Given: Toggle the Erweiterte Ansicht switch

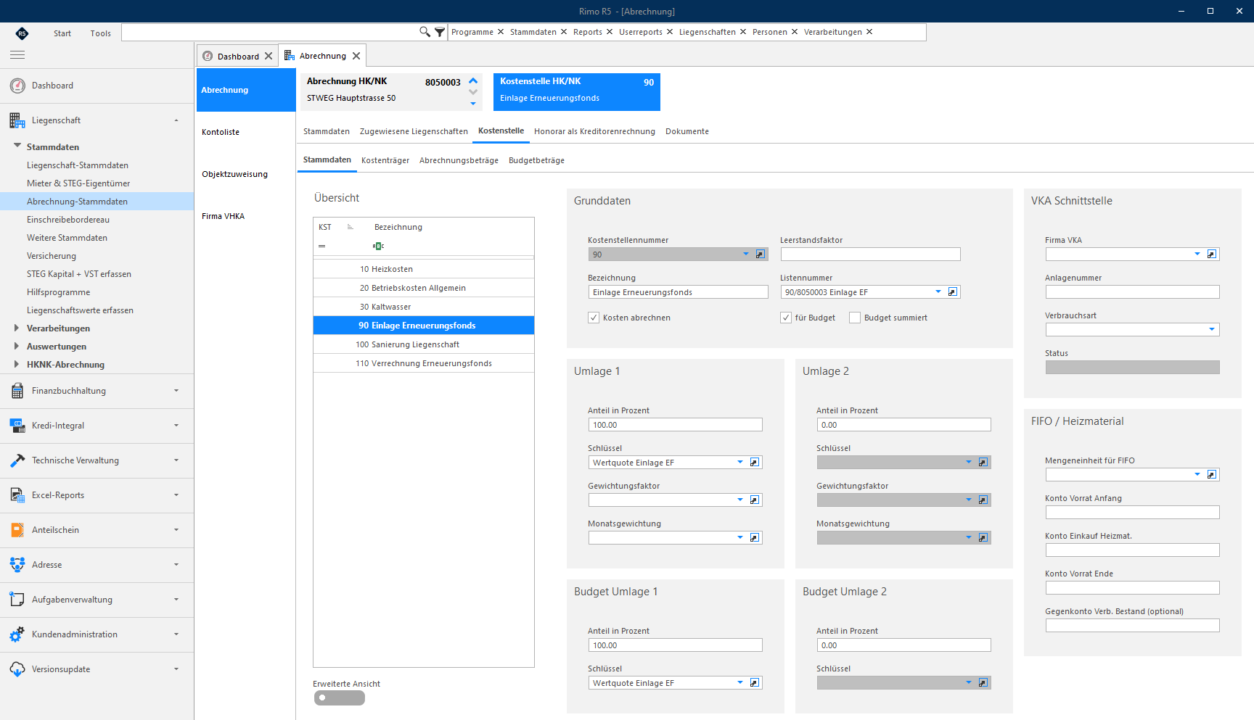Looking at the screenshot, I should tap(339, 698).
